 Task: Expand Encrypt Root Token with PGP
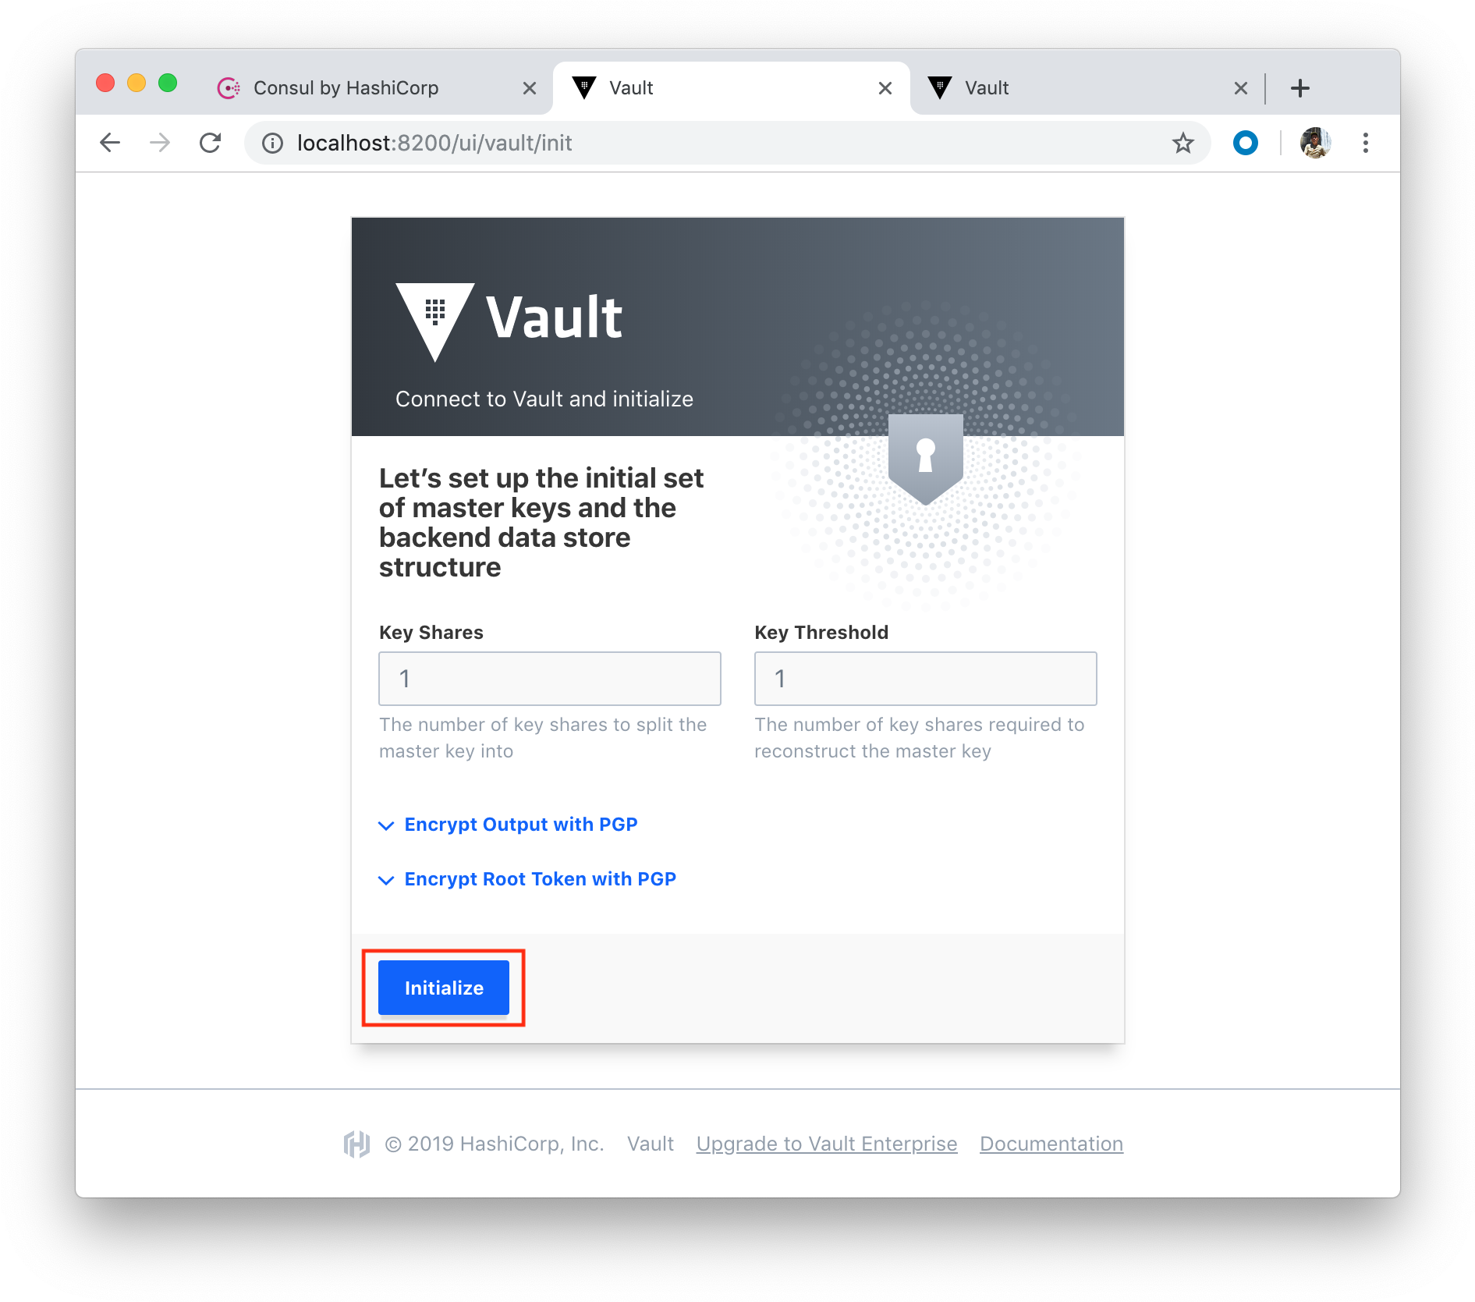(x=527, y=879)
